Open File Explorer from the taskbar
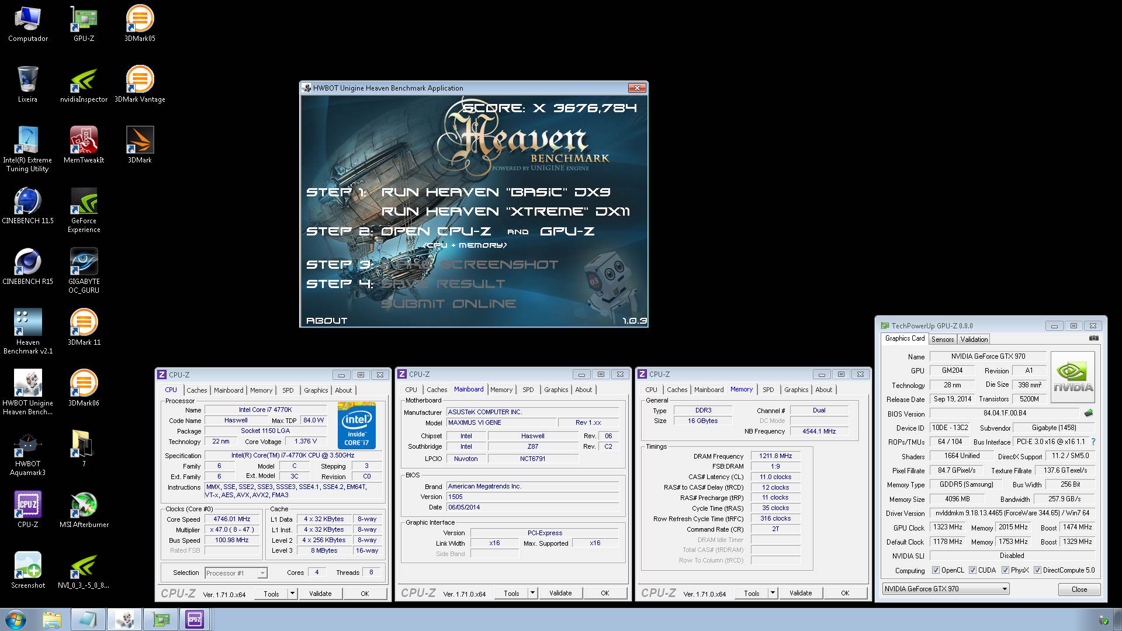This screenshot has height=631, width=1122. [51, 619]
